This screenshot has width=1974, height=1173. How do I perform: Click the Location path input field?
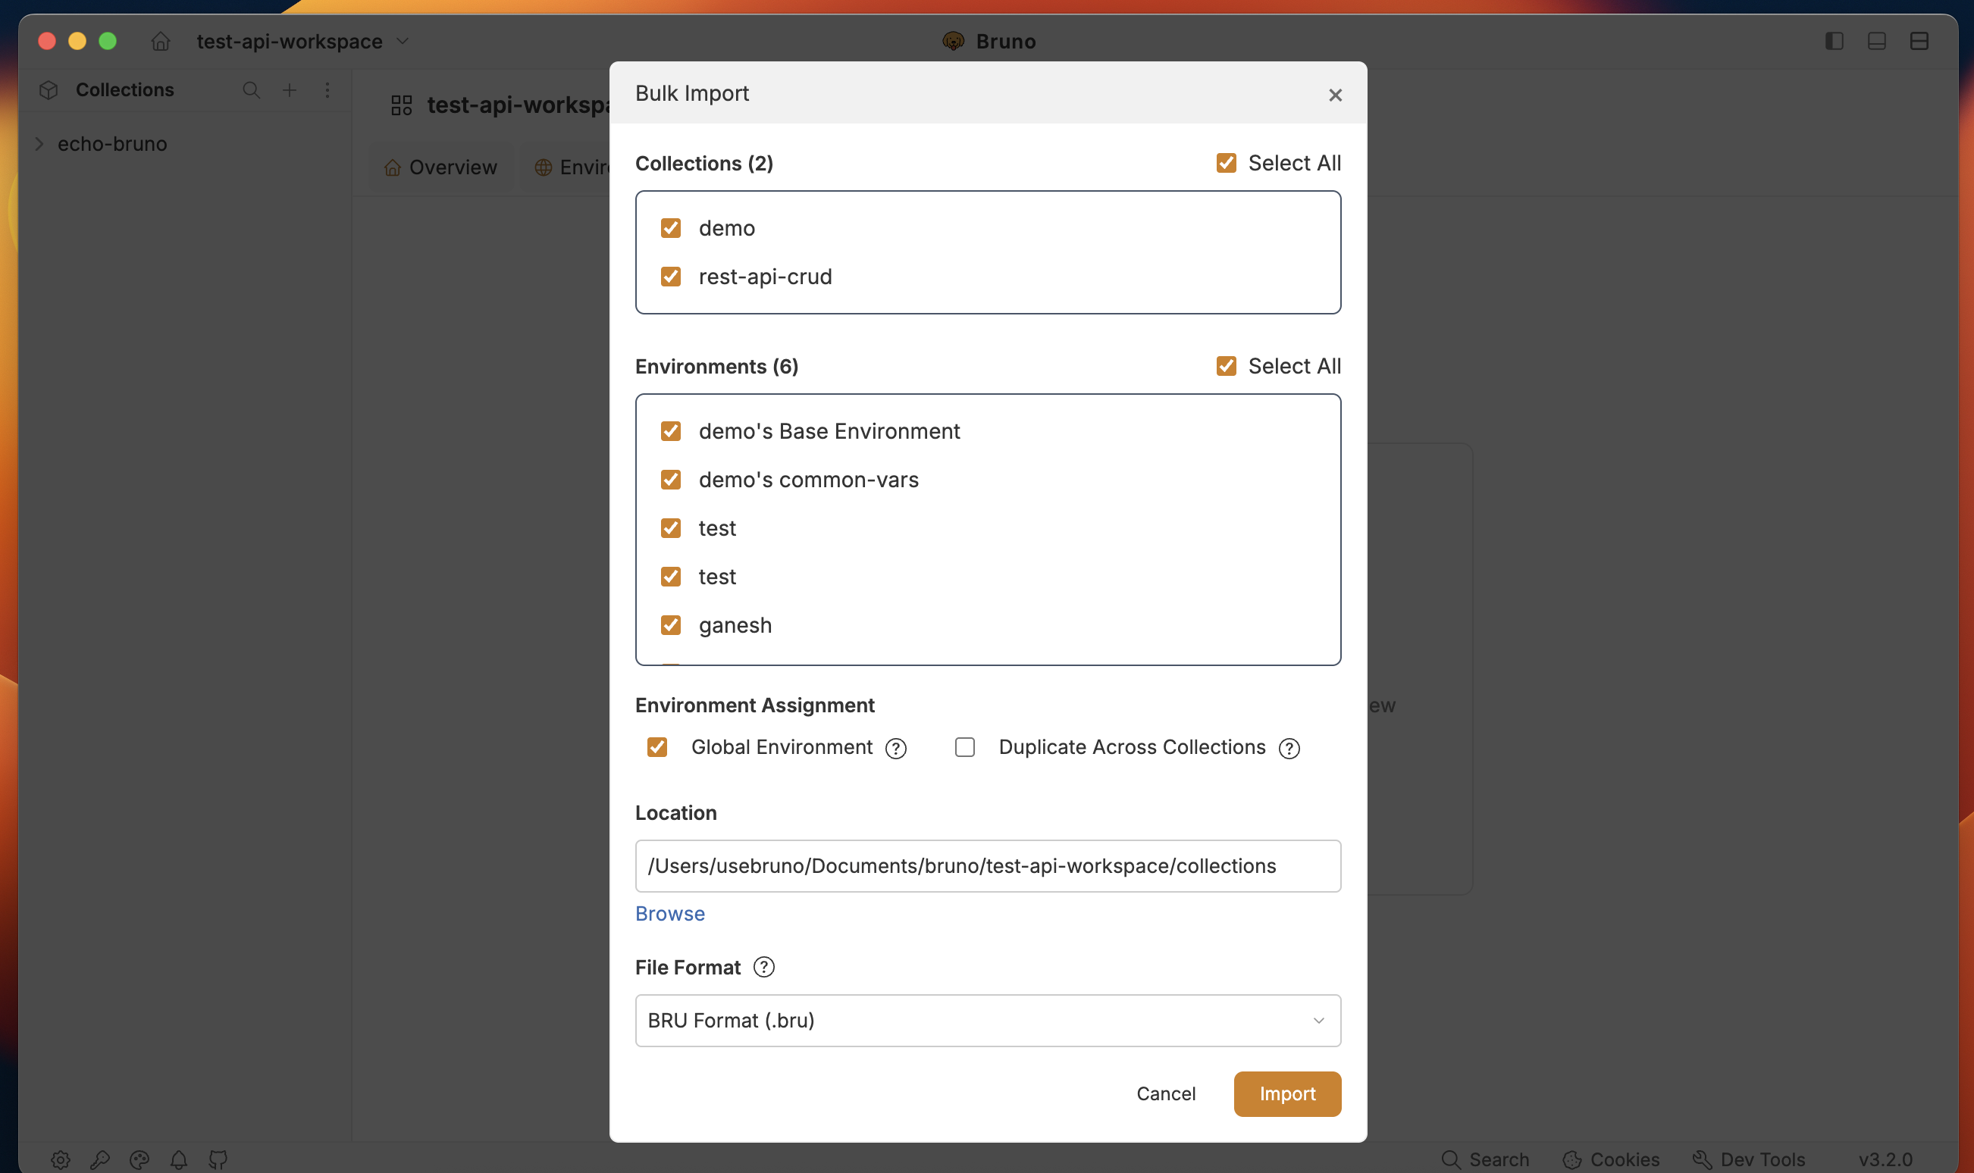click(988, 866)
